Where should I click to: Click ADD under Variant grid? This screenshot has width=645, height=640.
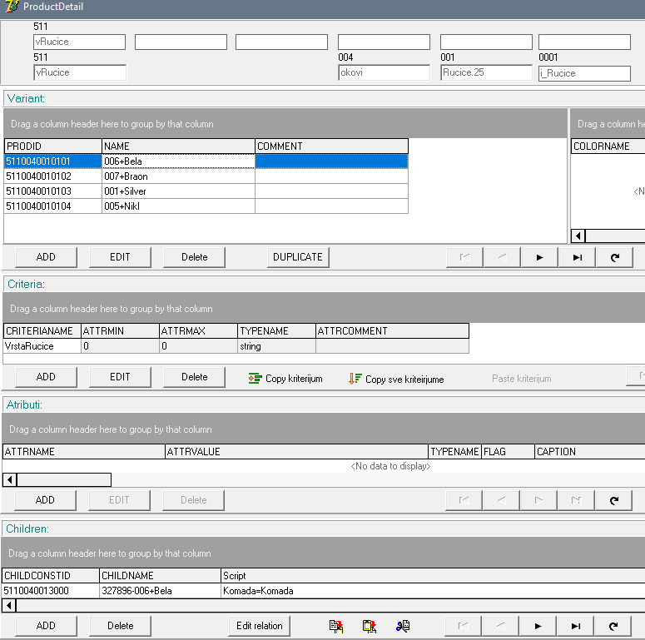[x=46, y=257]
